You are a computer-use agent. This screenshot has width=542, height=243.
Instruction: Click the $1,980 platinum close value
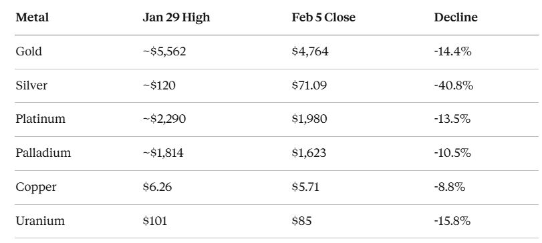click(309, 119)
